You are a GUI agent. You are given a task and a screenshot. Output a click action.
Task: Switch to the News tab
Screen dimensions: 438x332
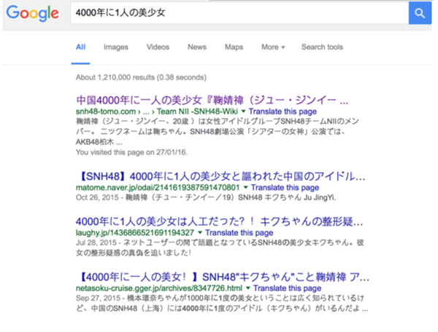pyautogui.click(x=197, y=47)
